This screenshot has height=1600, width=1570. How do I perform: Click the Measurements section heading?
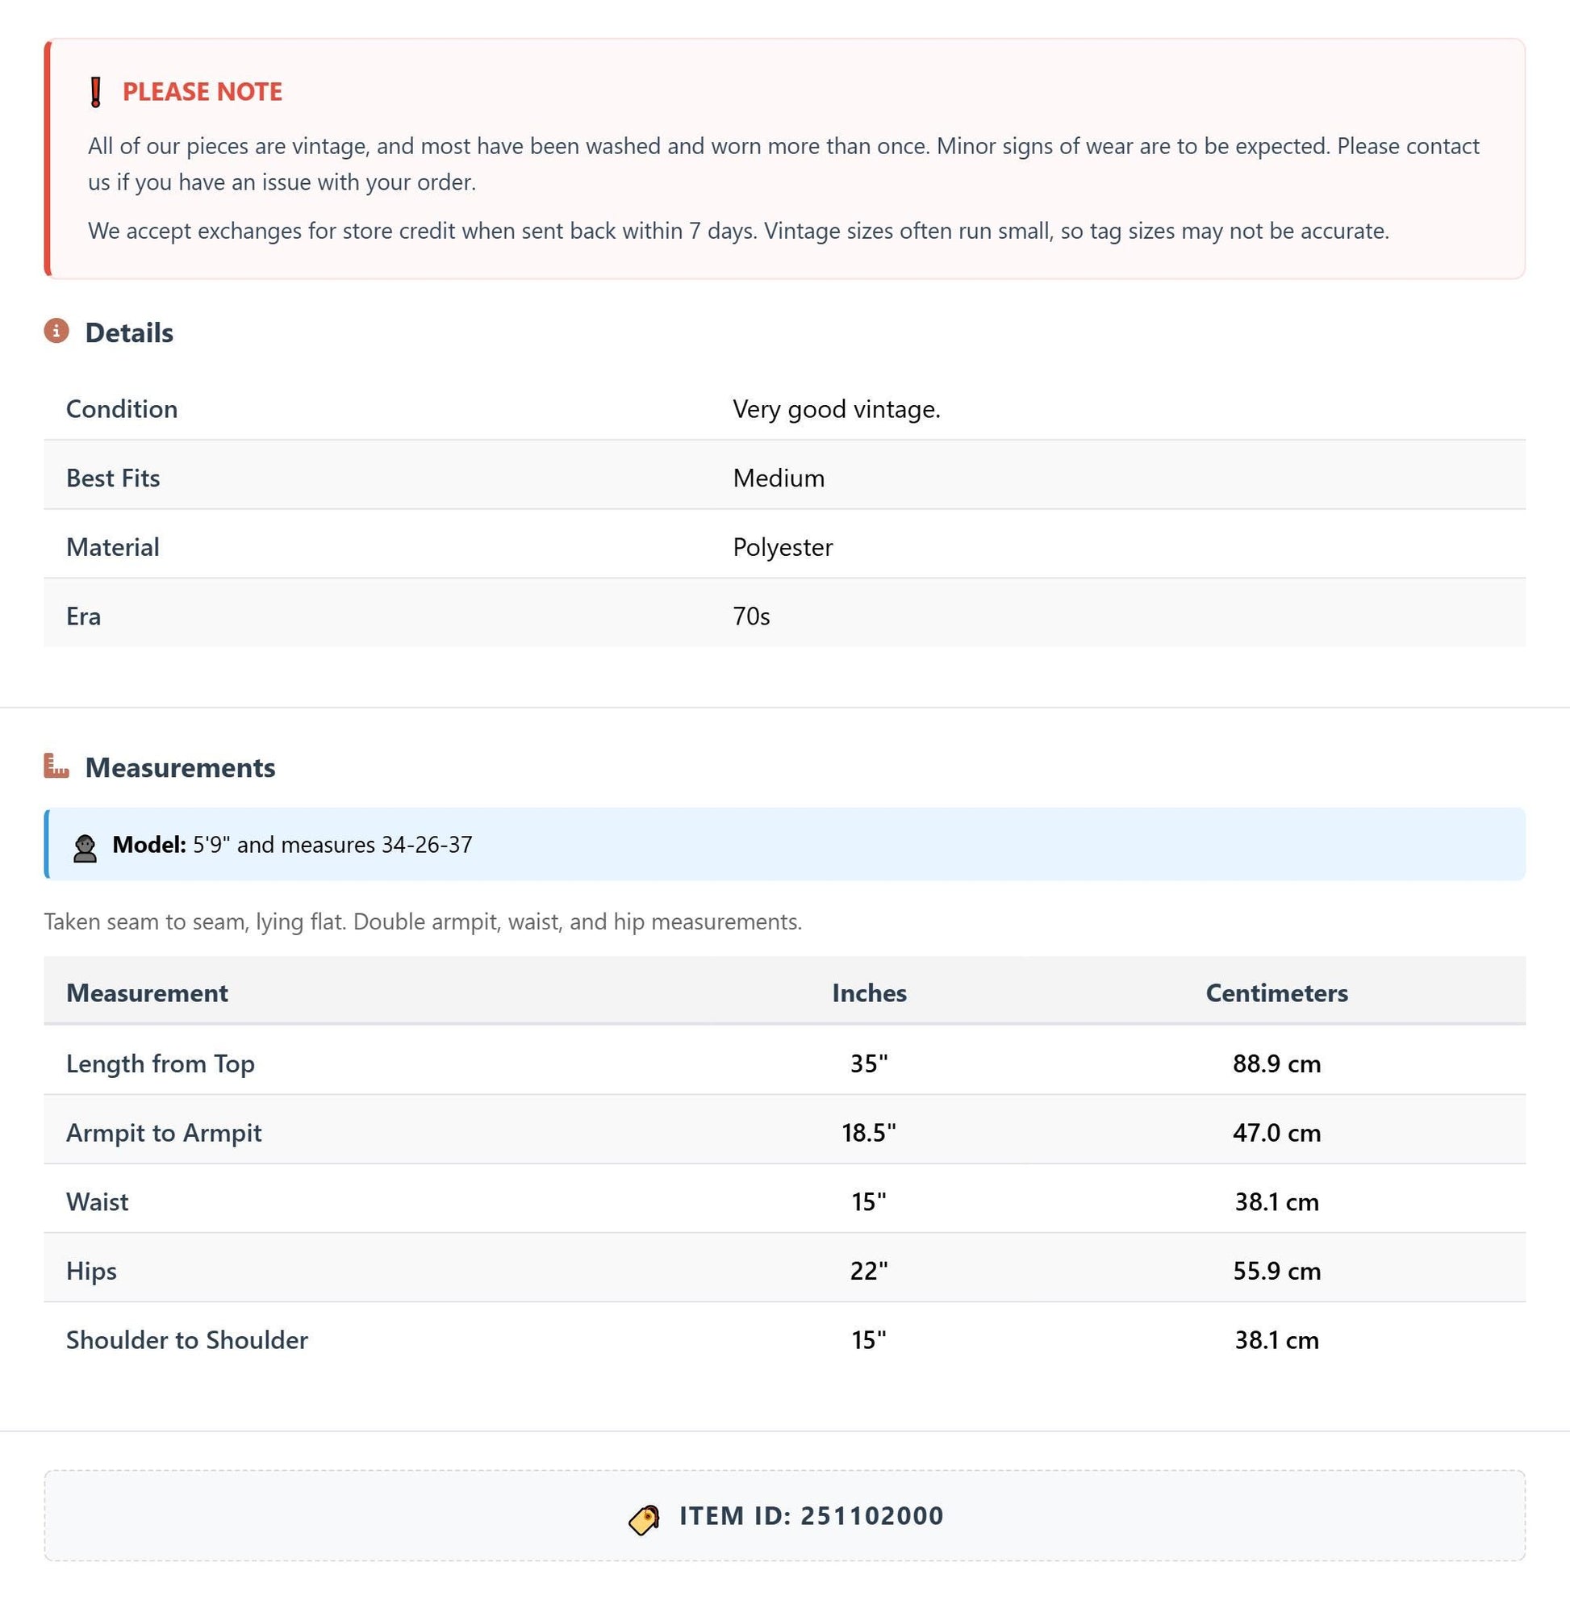click(x=181, y=767)
